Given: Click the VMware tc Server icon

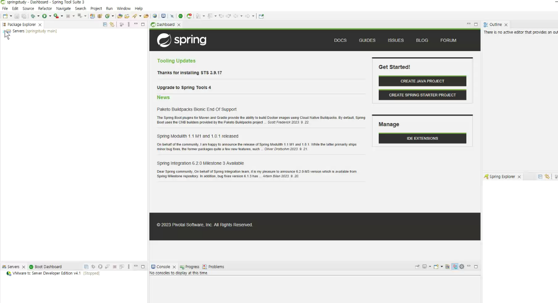Looking at the screenshot, I should pyautogui.click(x=9, y=273).
